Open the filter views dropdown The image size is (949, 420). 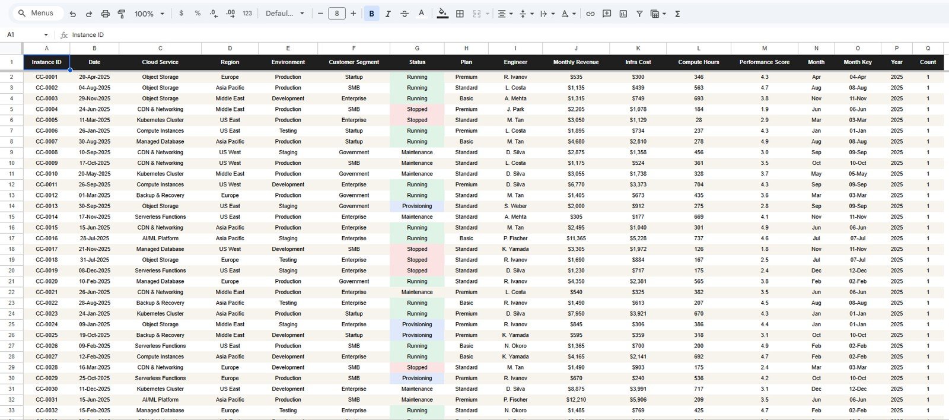coord(658,13)
